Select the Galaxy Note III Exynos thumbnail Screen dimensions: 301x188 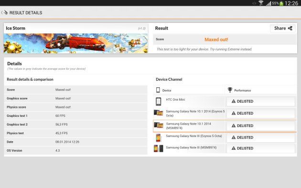pos(158,138)
